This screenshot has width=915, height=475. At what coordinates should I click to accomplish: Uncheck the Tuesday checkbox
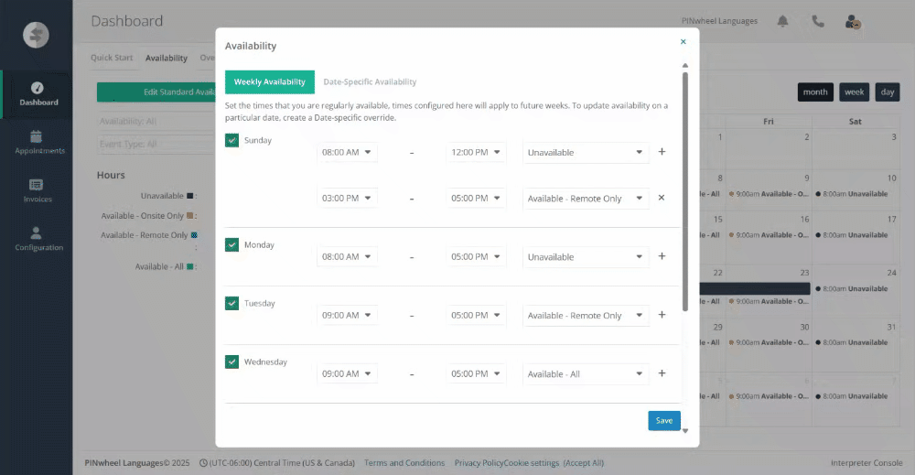click(231, 303)
